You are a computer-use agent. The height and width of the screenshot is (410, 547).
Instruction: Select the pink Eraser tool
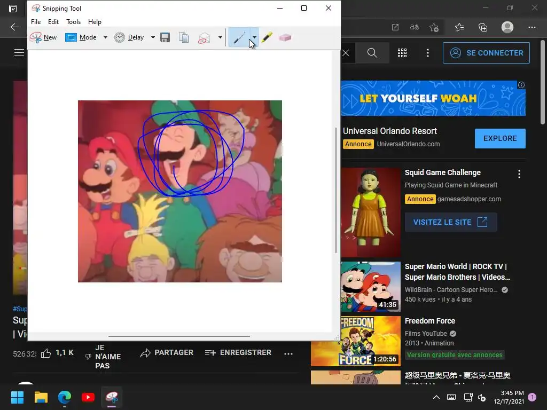point(285,37)
